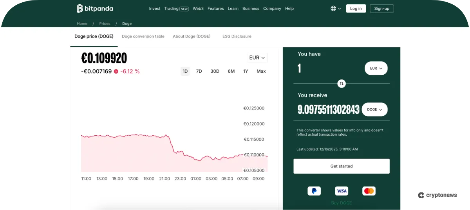Click the €0.120000 axis label
Screen dimensions: 470x210
click(254, 124)
